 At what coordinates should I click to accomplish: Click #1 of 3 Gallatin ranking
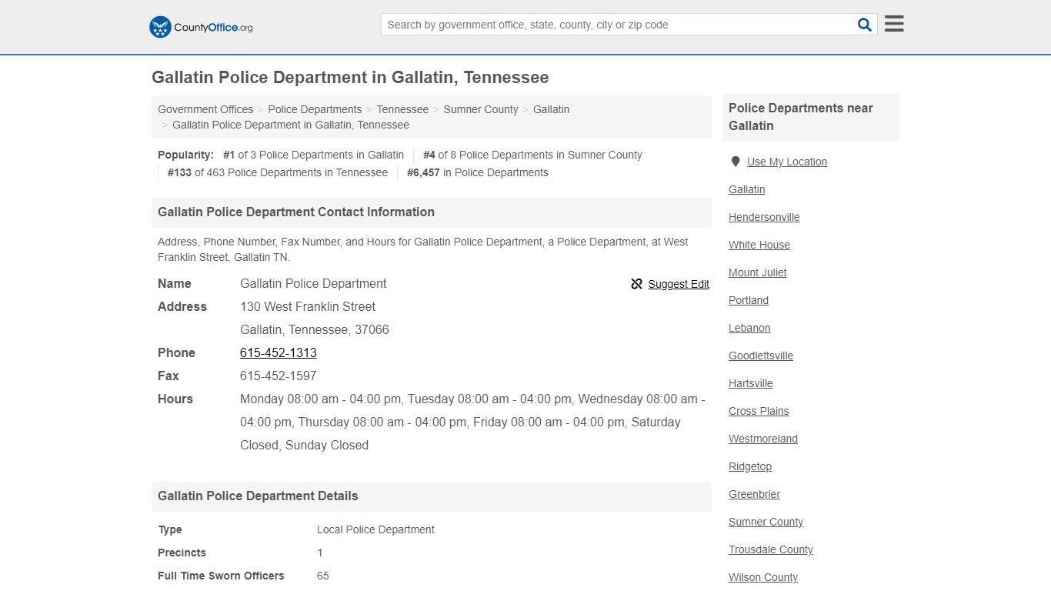313,155
